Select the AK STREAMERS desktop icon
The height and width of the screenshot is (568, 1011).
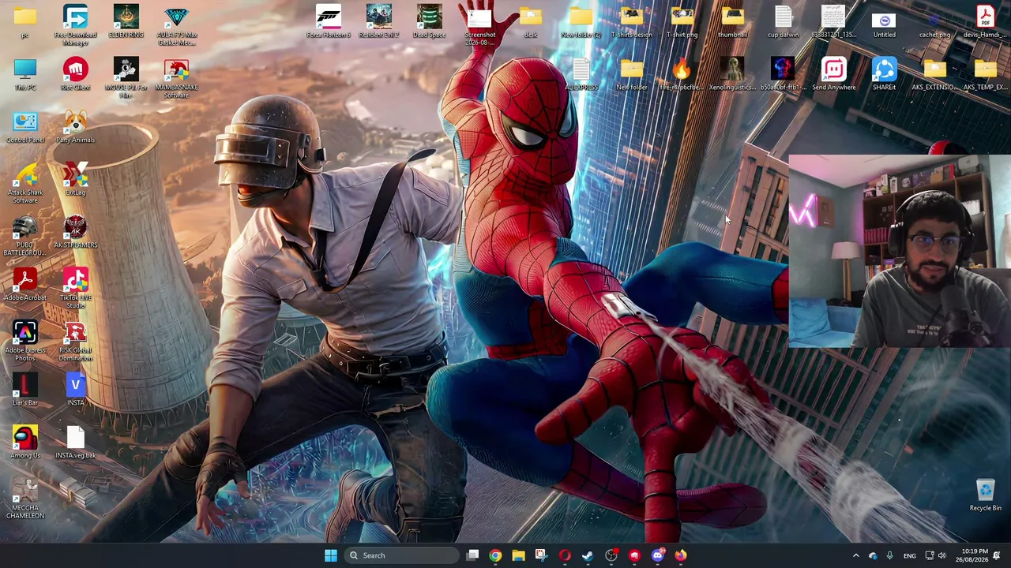(x=76, y=232)
